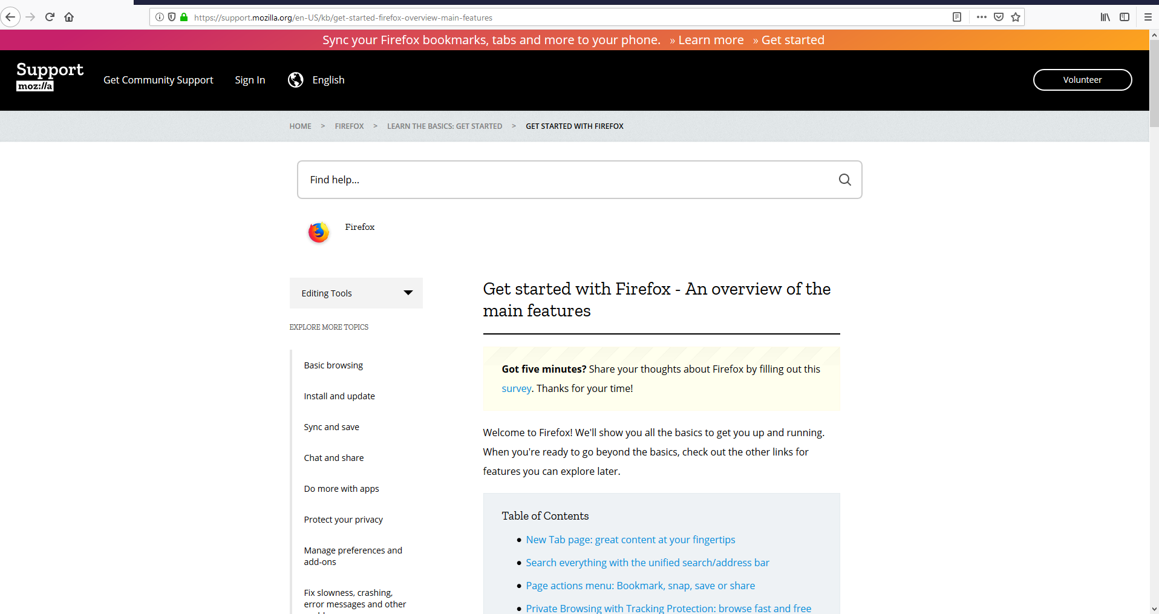The height and width of the screenshot is (614, 1159).
Task: View connection security padlock
Action: [184, 17]
